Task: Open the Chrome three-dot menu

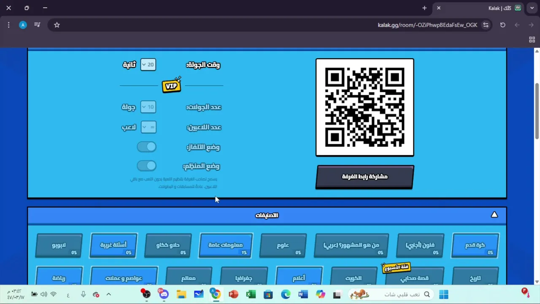Action: tap(8, 25)
